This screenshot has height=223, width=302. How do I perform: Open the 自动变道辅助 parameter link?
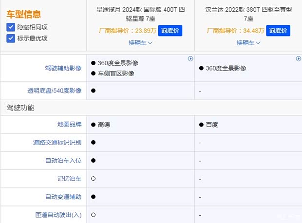click(x=63, y=197)
